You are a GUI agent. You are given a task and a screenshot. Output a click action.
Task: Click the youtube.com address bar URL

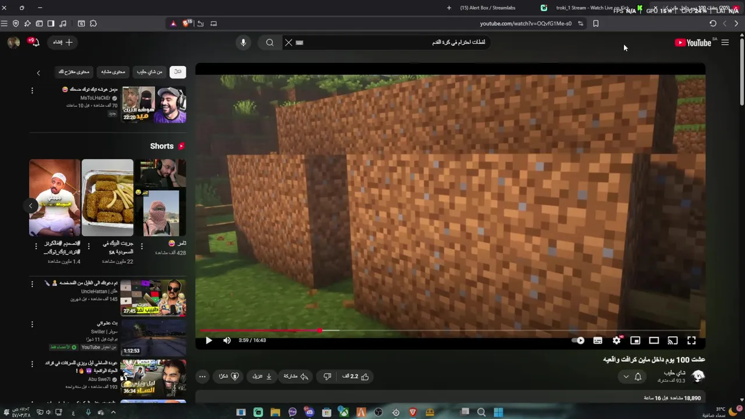[x=526, y=24]
